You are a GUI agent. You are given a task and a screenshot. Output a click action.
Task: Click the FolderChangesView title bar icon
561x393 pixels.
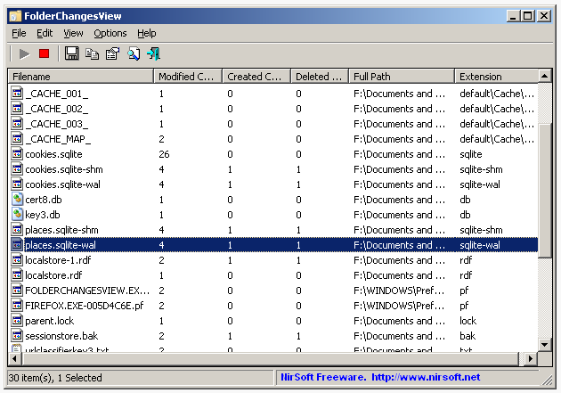[15, 16]
